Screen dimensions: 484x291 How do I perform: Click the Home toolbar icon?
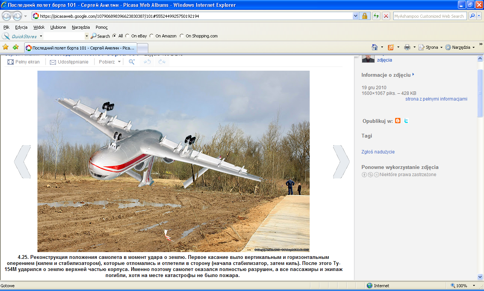click(x=375, y=47)
